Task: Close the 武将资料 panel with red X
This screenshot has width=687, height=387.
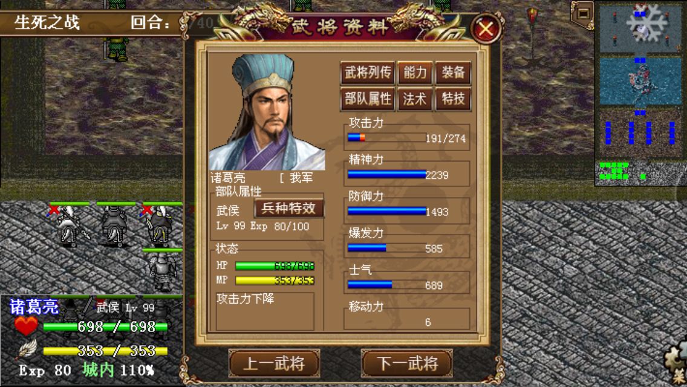Action: pos(486,30)
